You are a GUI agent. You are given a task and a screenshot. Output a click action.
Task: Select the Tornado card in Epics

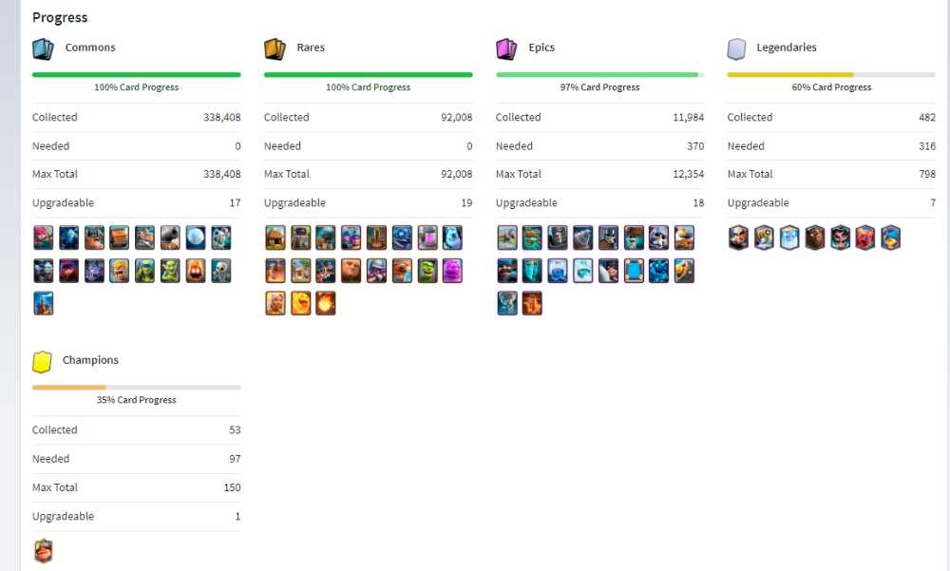[507, 304]
